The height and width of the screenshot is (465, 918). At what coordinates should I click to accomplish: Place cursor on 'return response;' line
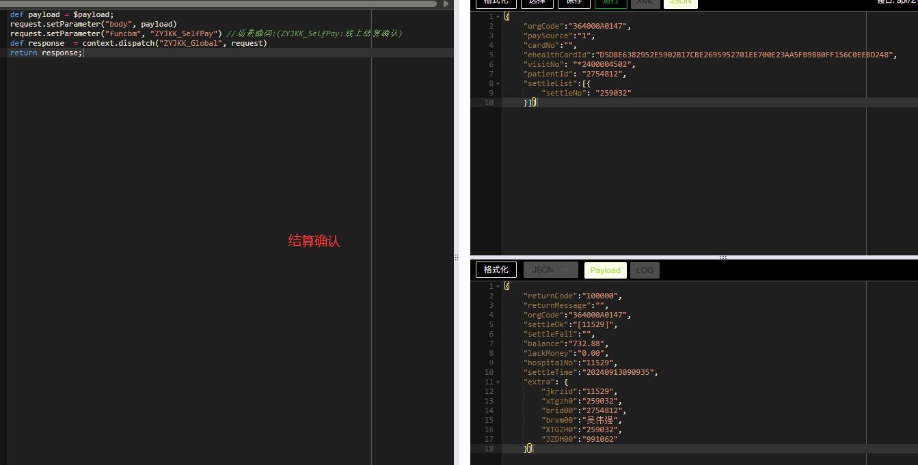(x=46, y=53)
